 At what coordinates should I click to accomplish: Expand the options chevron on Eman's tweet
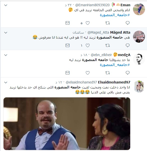[x=6, y=5]
